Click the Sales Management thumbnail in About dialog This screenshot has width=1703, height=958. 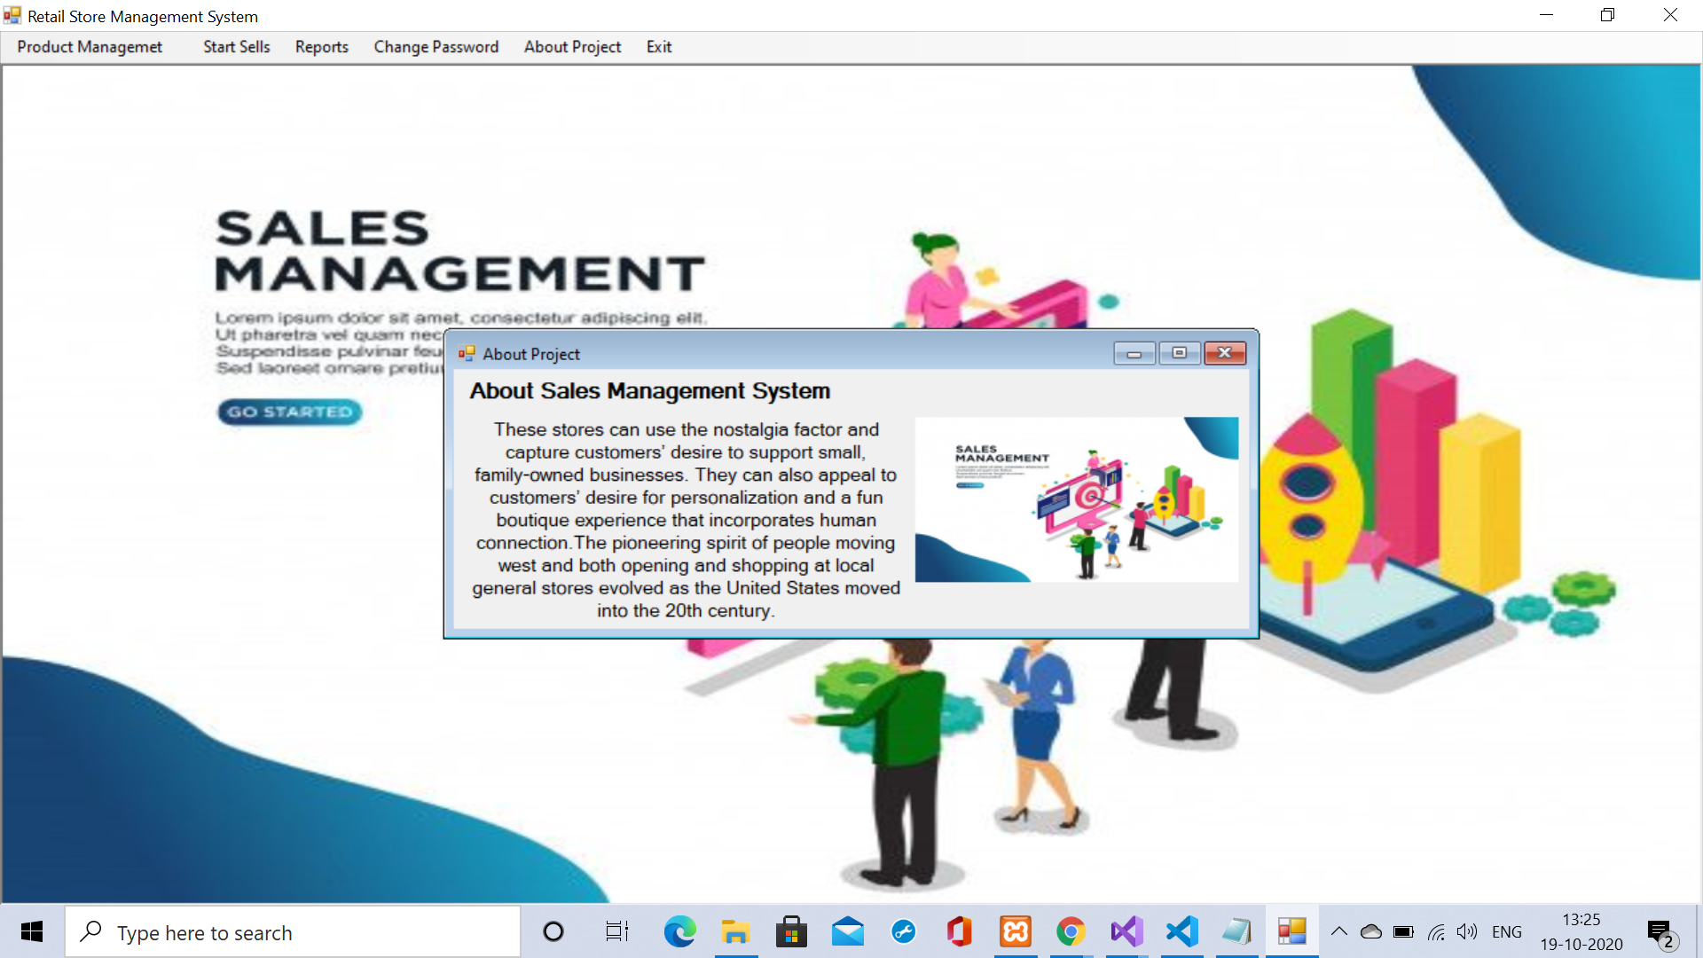coord(1075,499)
